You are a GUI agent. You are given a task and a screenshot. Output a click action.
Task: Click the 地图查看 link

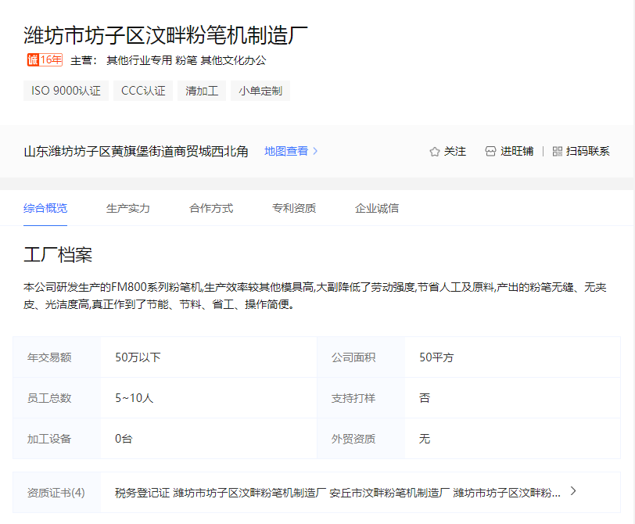[x=286, y=152]
